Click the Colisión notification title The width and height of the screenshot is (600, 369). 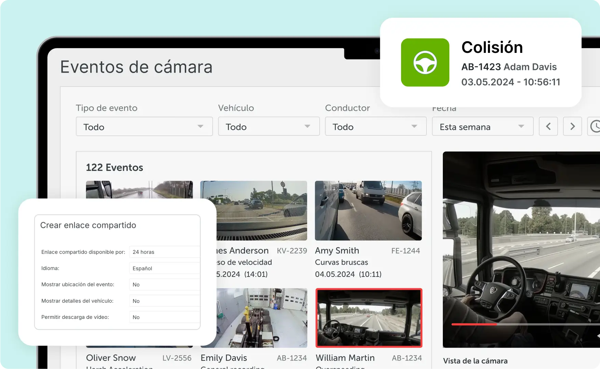[x=492, y=47]
